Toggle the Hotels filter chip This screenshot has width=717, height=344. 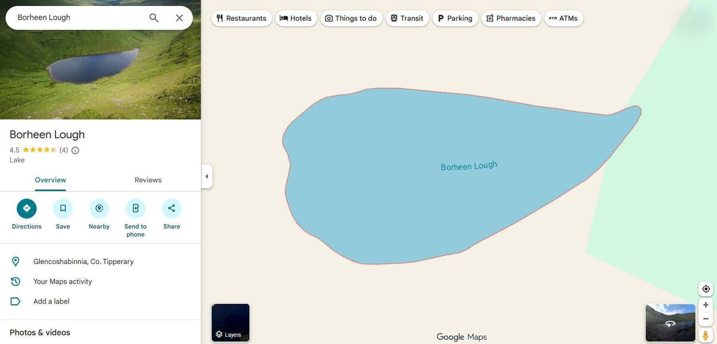296,19
